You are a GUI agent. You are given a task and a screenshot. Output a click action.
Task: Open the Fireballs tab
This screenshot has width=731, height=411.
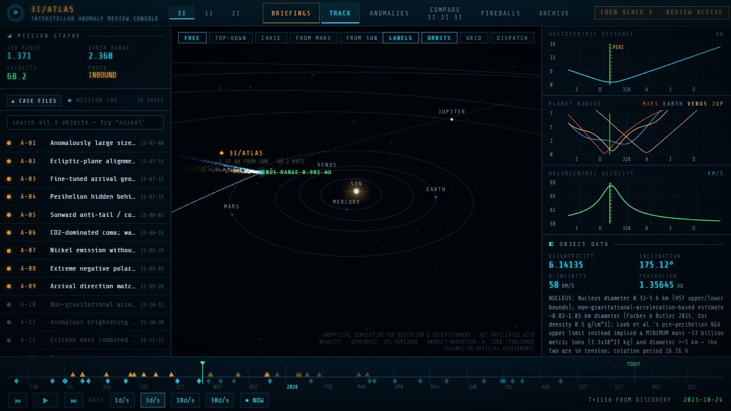501,13
